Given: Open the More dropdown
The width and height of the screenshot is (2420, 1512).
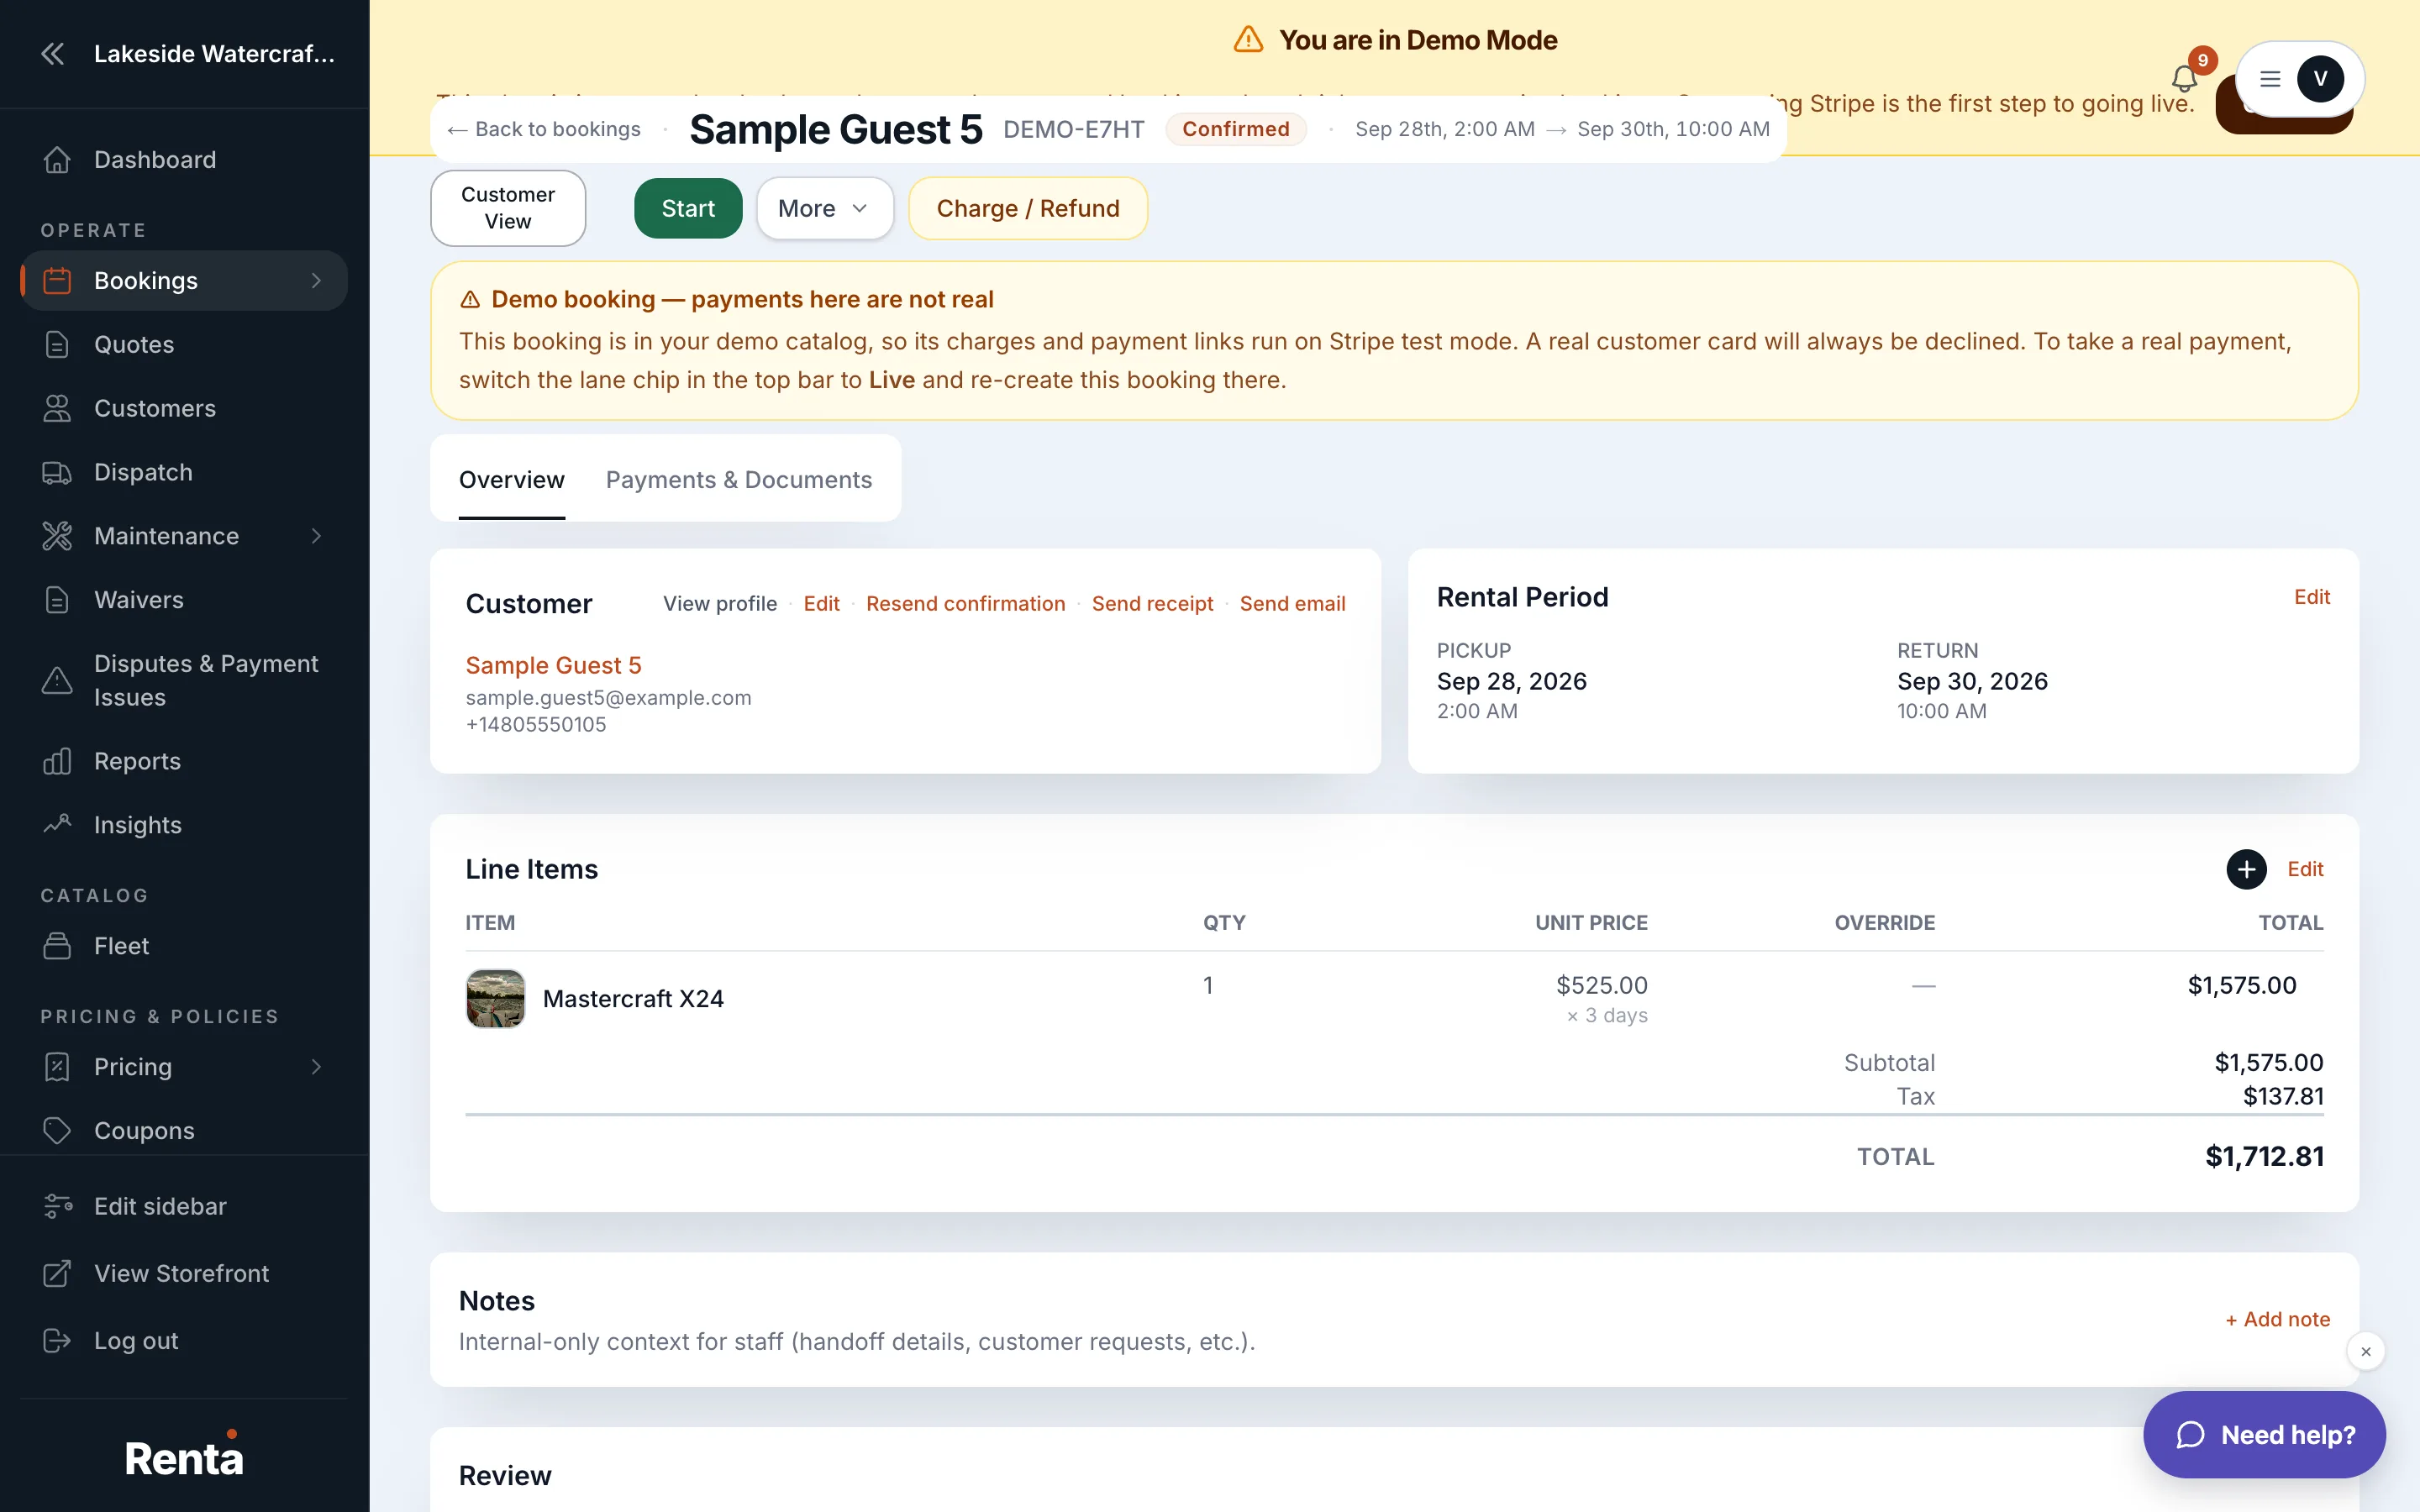Looking at the screenshot, I should (x=825, y=209).
